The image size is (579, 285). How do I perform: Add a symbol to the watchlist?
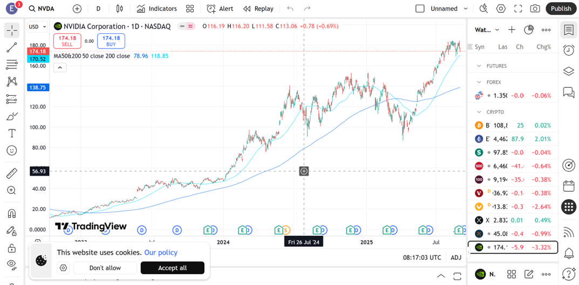tap(512, 30)
